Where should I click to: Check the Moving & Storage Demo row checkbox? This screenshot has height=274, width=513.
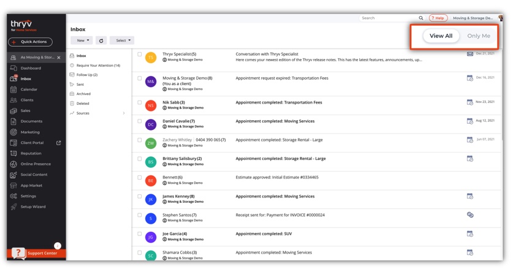coord(140,78)
